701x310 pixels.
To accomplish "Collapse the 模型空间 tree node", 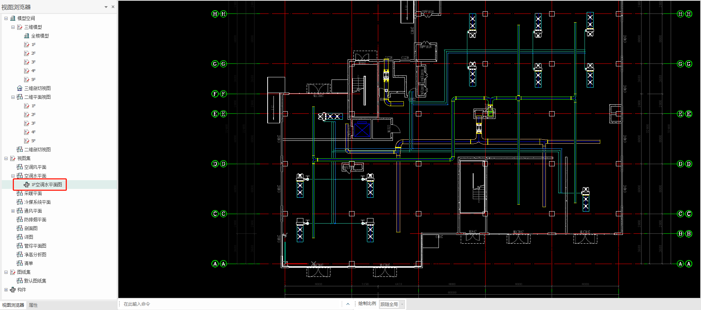I will (6, 18).
